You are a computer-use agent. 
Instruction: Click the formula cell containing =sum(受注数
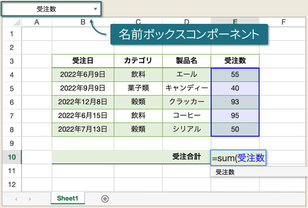238,158
